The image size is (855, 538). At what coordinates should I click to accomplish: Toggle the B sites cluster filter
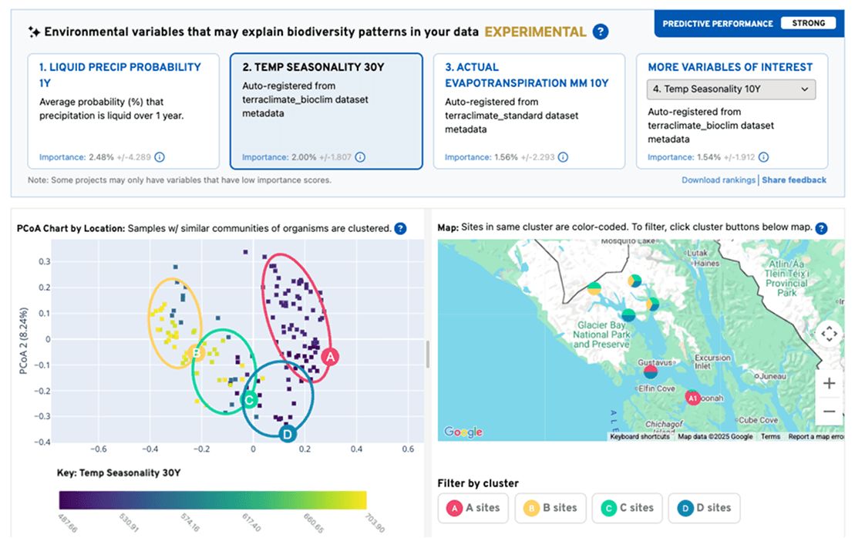click(x=550, y=508)
